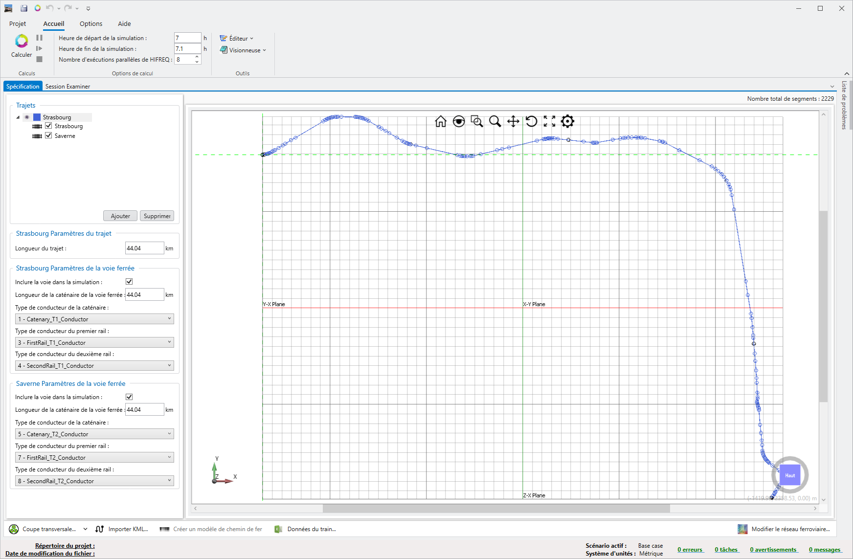Open Catenary_T1_Conductor dropdown
Viewport: 853px width, 559px height.
point(94,319)
